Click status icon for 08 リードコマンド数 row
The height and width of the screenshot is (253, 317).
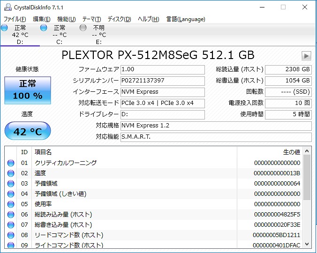11,235
